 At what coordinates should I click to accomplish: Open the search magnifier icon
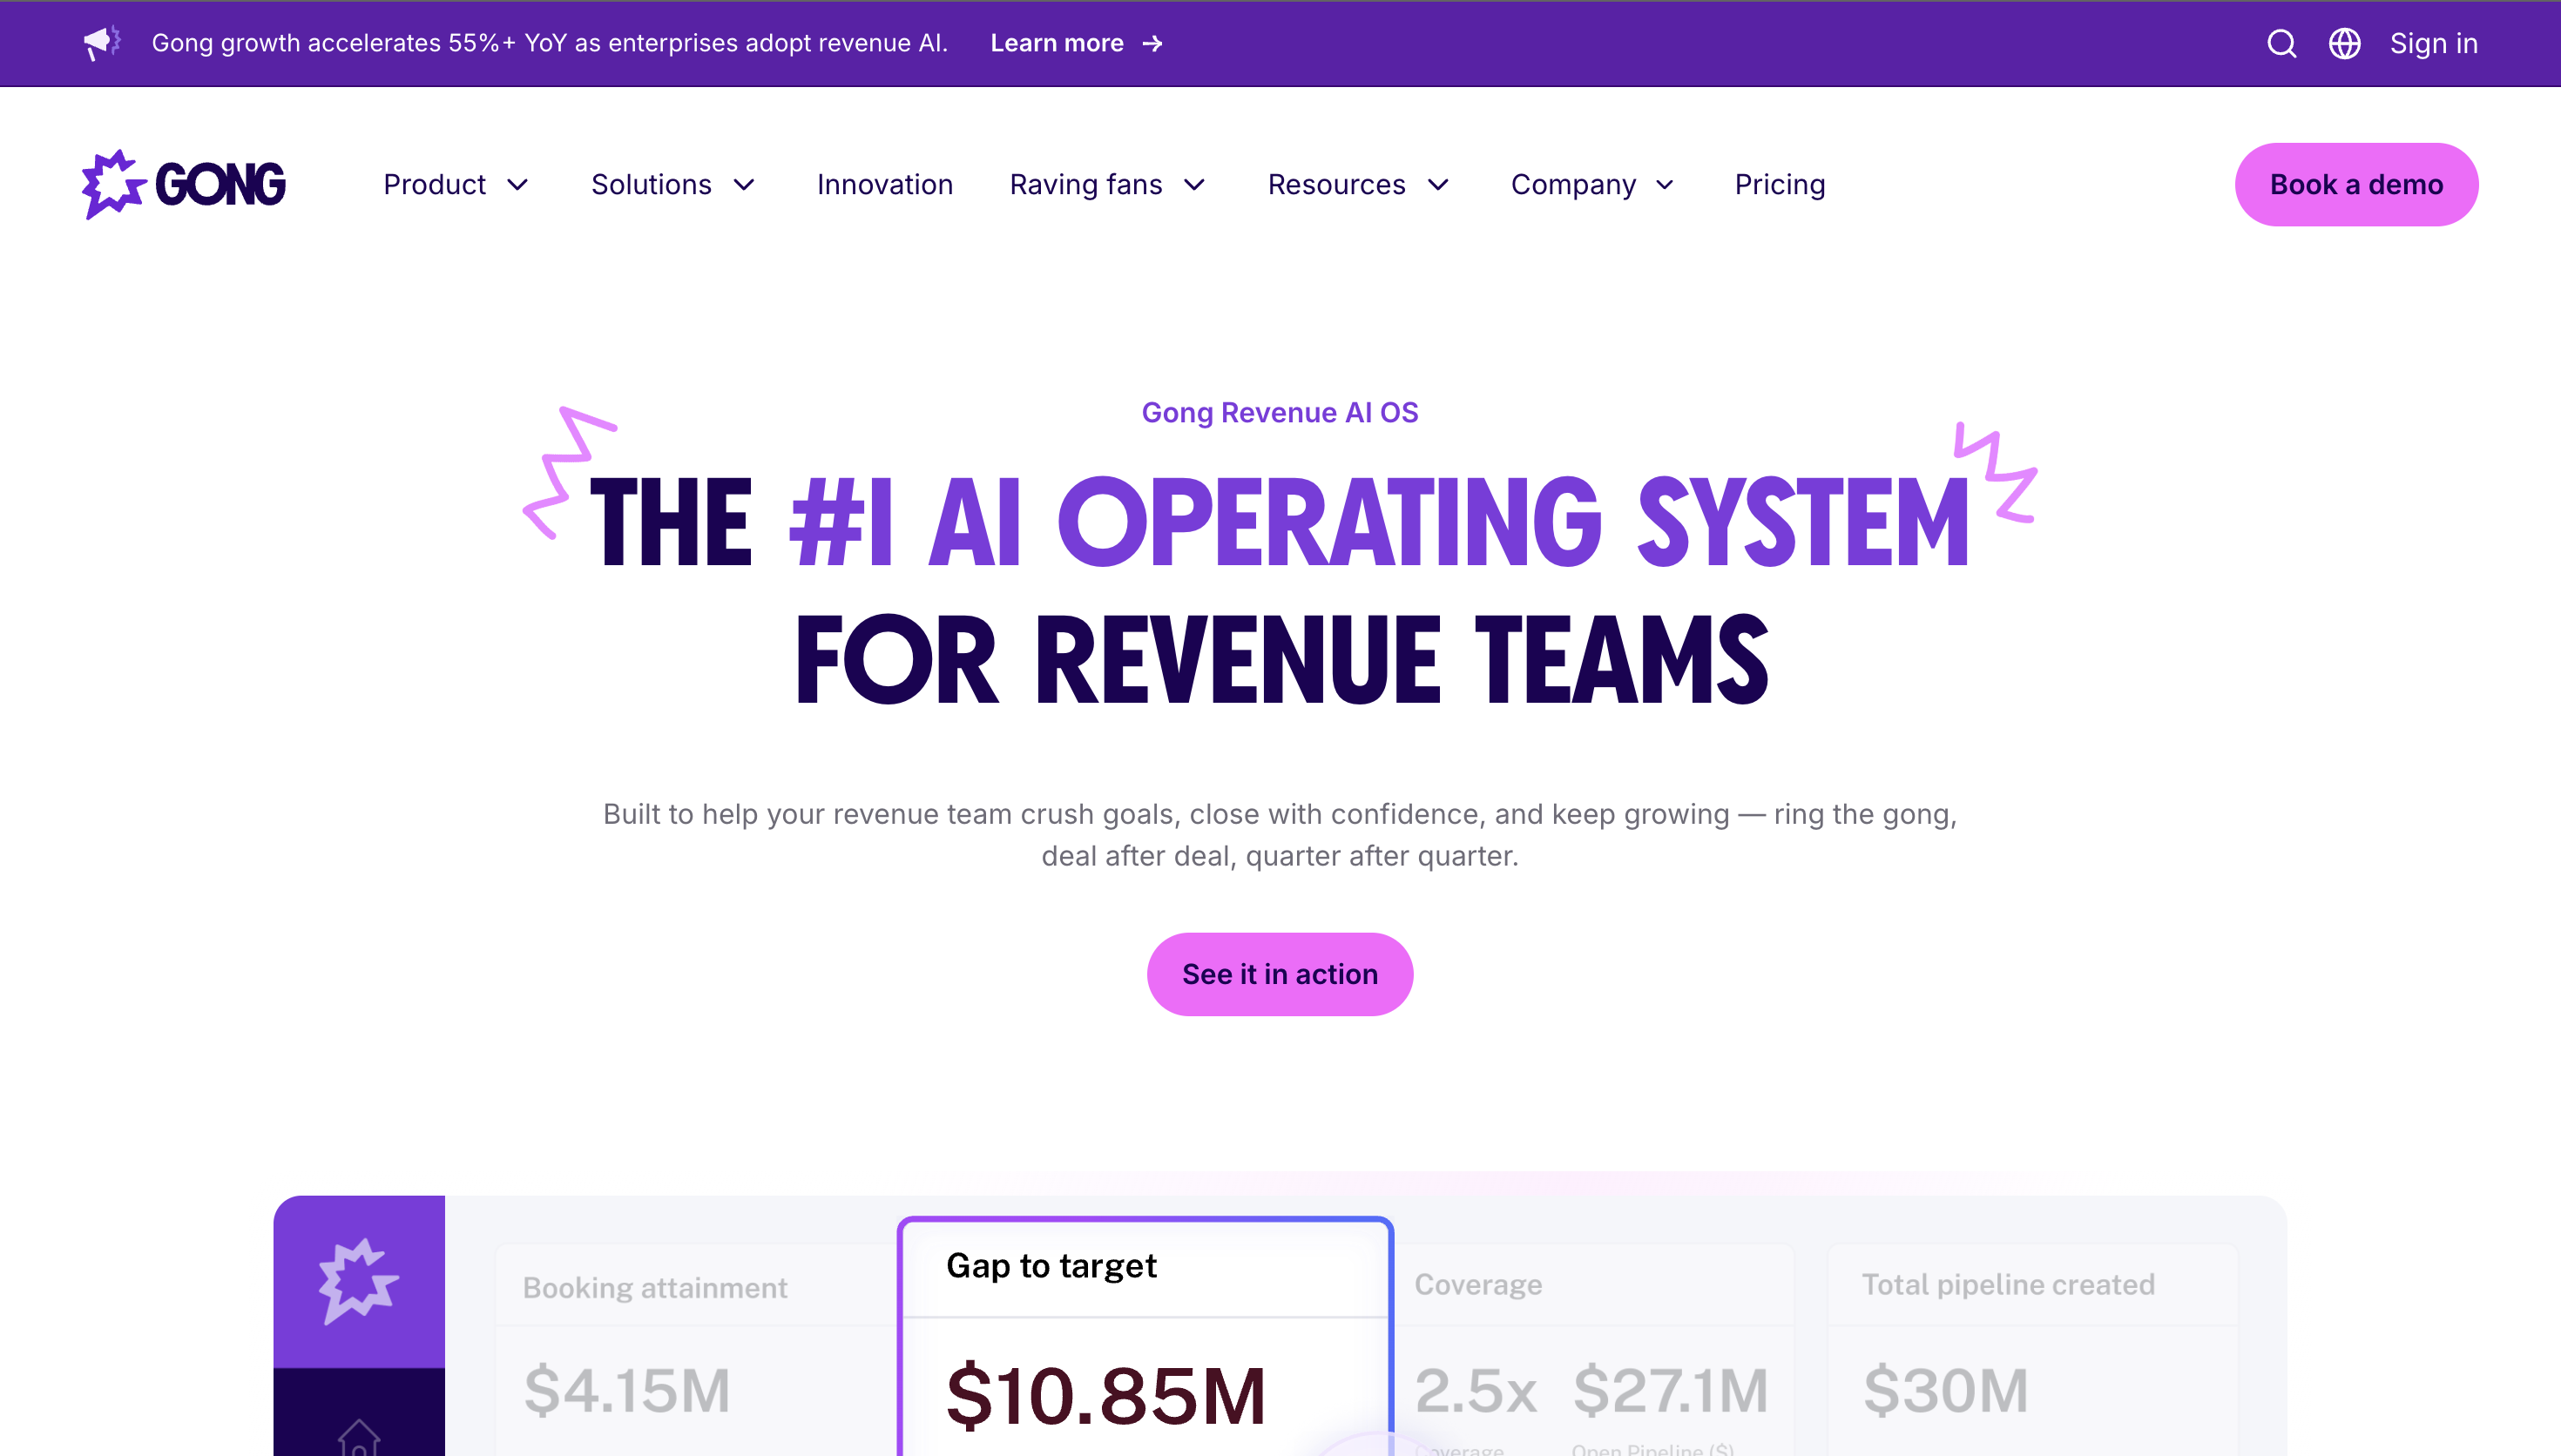(x=2281, y=44)
